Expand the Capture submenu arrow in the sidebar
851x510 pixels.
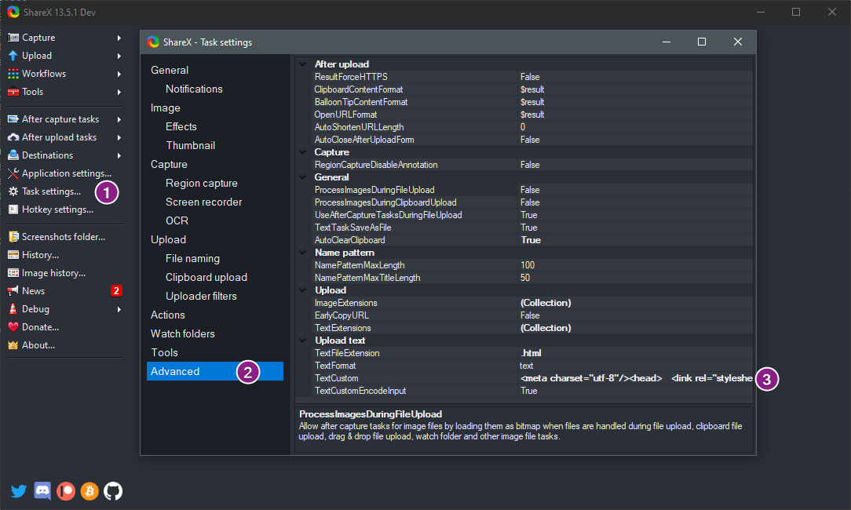click(119, 38)
